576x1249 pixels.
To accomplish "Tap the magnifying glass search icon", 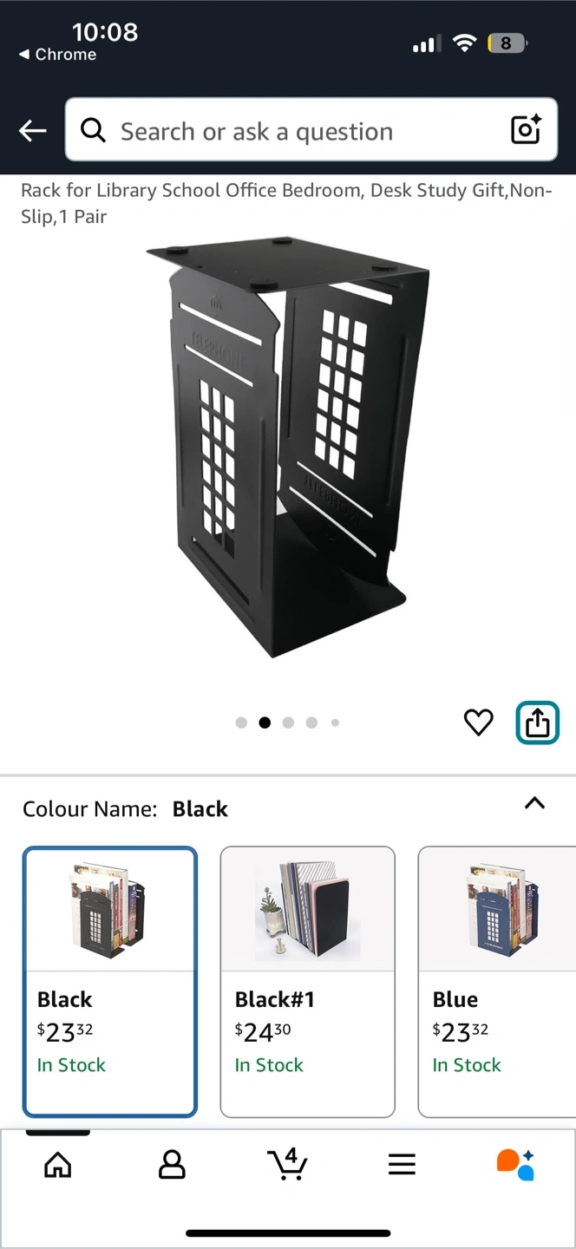I will coord(93,130).
